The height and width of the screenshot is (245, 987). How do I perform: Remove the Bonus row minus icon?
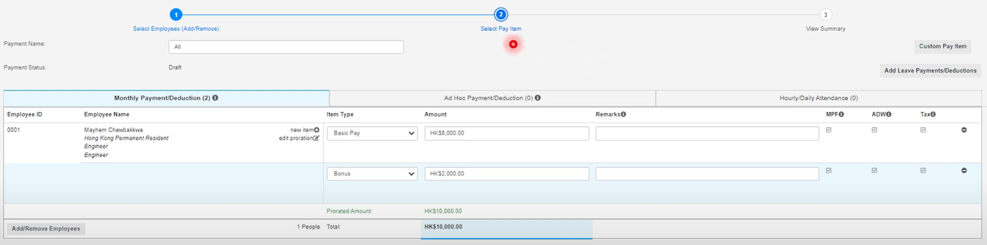[964, 171]
